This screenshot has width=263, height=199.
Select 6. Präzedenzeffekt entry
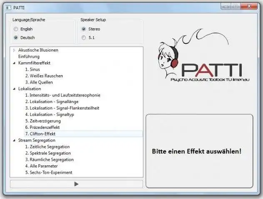[x=43, y=128]
